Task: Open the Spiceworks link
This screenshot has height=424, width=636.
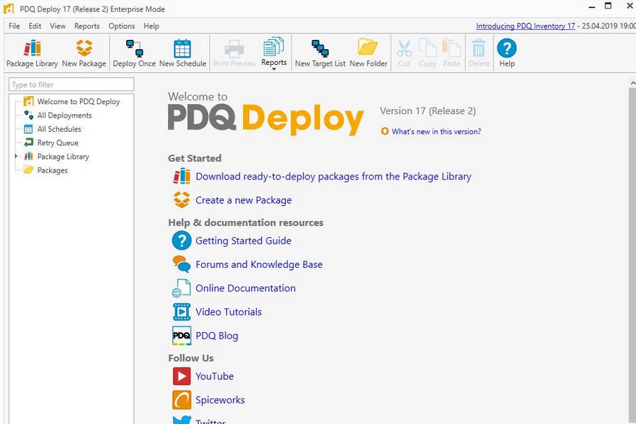Action: coord(220,400)
